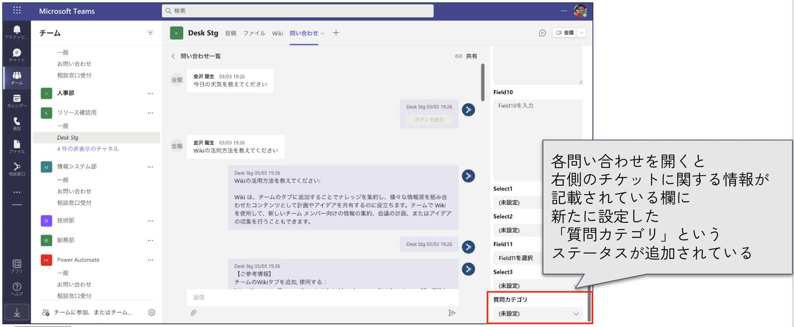794x327 pixels.
Task: Open more options for 技術部 team
Action: (x=150, y=221)
